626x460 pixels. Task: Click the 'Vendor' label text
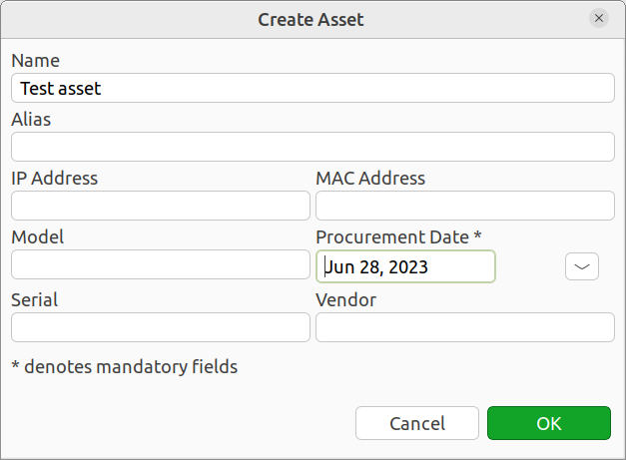point(345,299)
